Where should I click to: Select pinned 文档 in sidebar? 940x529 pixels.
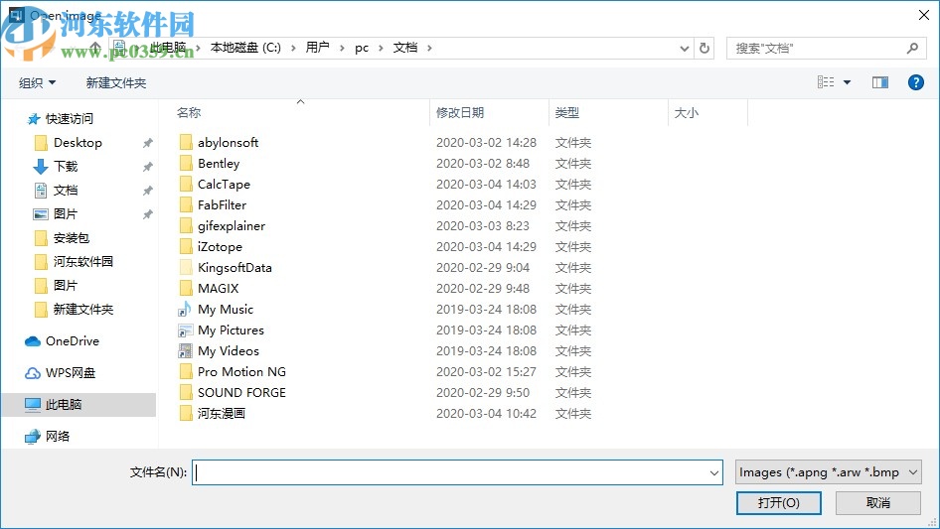66,190
